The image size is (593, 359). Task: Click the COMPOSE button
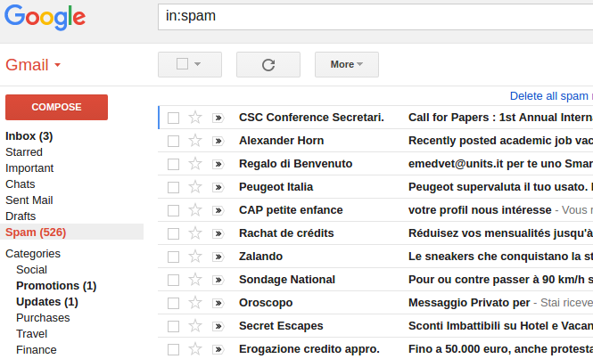pyautogui.click(x=56, y=107)
